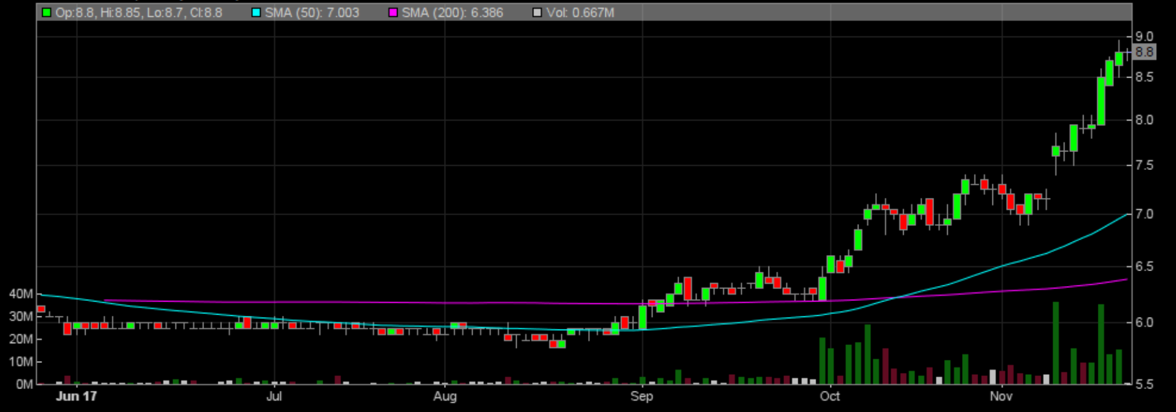
Task: Click the 40M volume axis label
Action: coord(21,294)
